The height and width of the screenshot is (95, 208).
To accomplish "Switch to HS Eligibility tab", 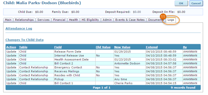I will click(x=90, y=20).
